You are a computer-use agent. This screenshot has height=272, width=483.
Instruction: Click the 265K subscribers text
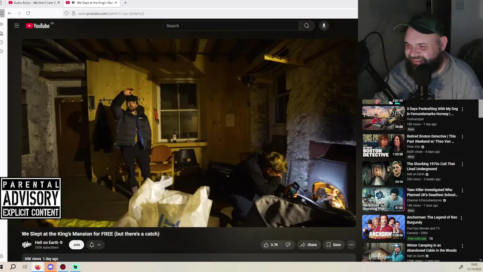tap(47, 247)
